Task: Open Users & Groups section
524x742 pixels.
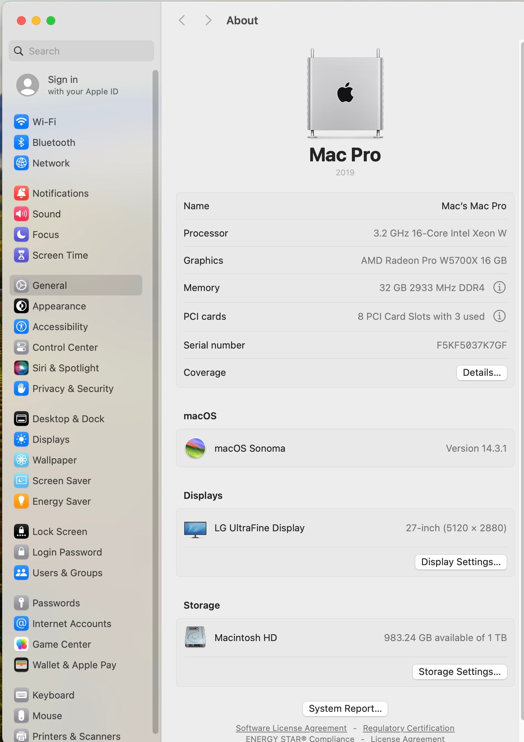Action: (67, 573)
